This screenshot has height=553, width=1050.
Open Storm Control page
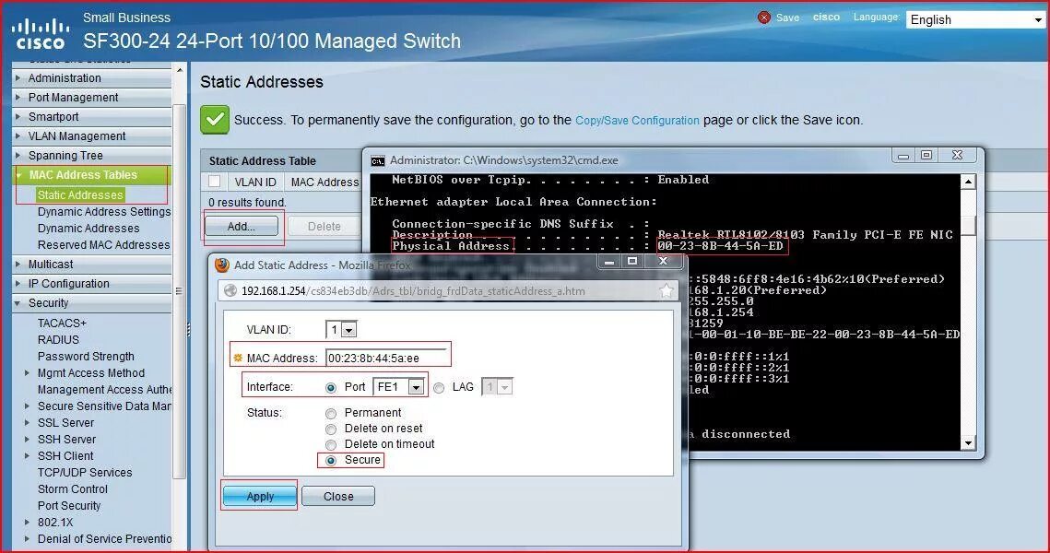click(x=72, y=488)
